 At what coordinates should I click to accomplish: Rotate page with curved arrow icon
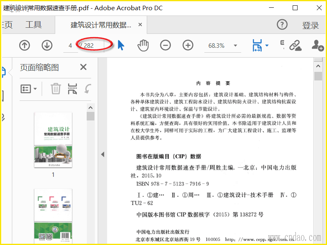click(x=88, y=89)
